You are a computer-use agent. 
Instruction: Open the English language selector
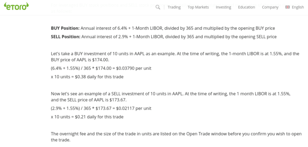298,7
